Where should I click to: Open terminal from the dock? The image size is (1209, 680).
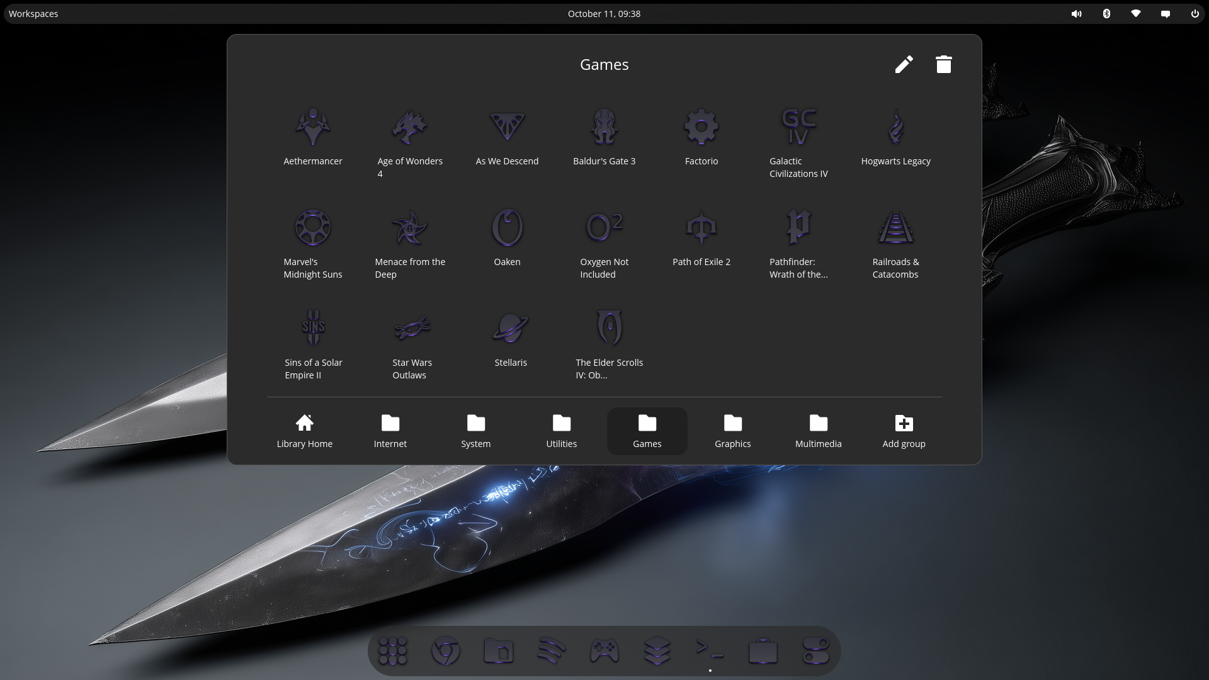tap(710, 650)
